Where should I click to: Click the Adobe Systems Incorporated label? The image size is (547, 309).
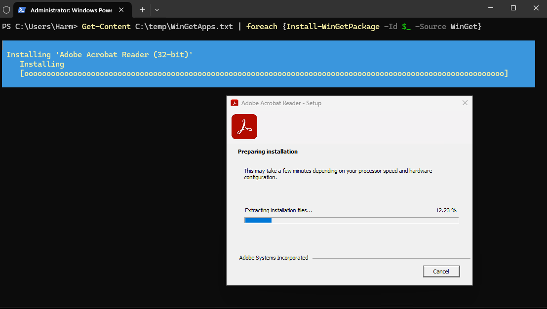[273, 258]
